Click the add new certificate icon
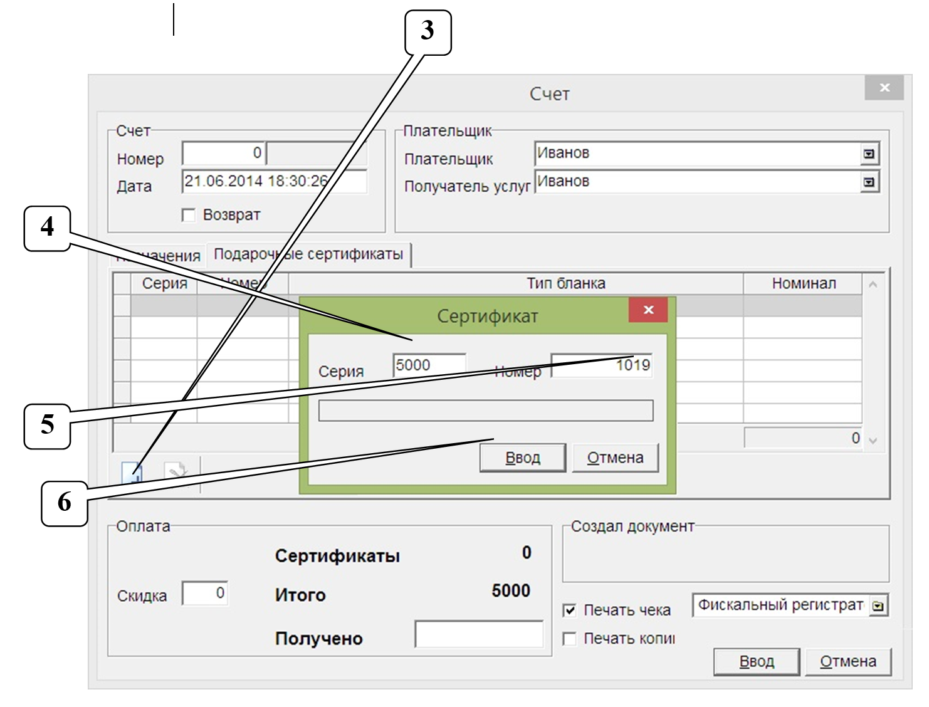 (132, 471)
